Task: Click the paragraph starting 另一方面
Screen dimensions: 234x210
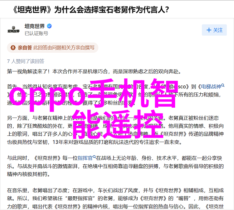Action: pyautogui.click(x=115, y=130)
